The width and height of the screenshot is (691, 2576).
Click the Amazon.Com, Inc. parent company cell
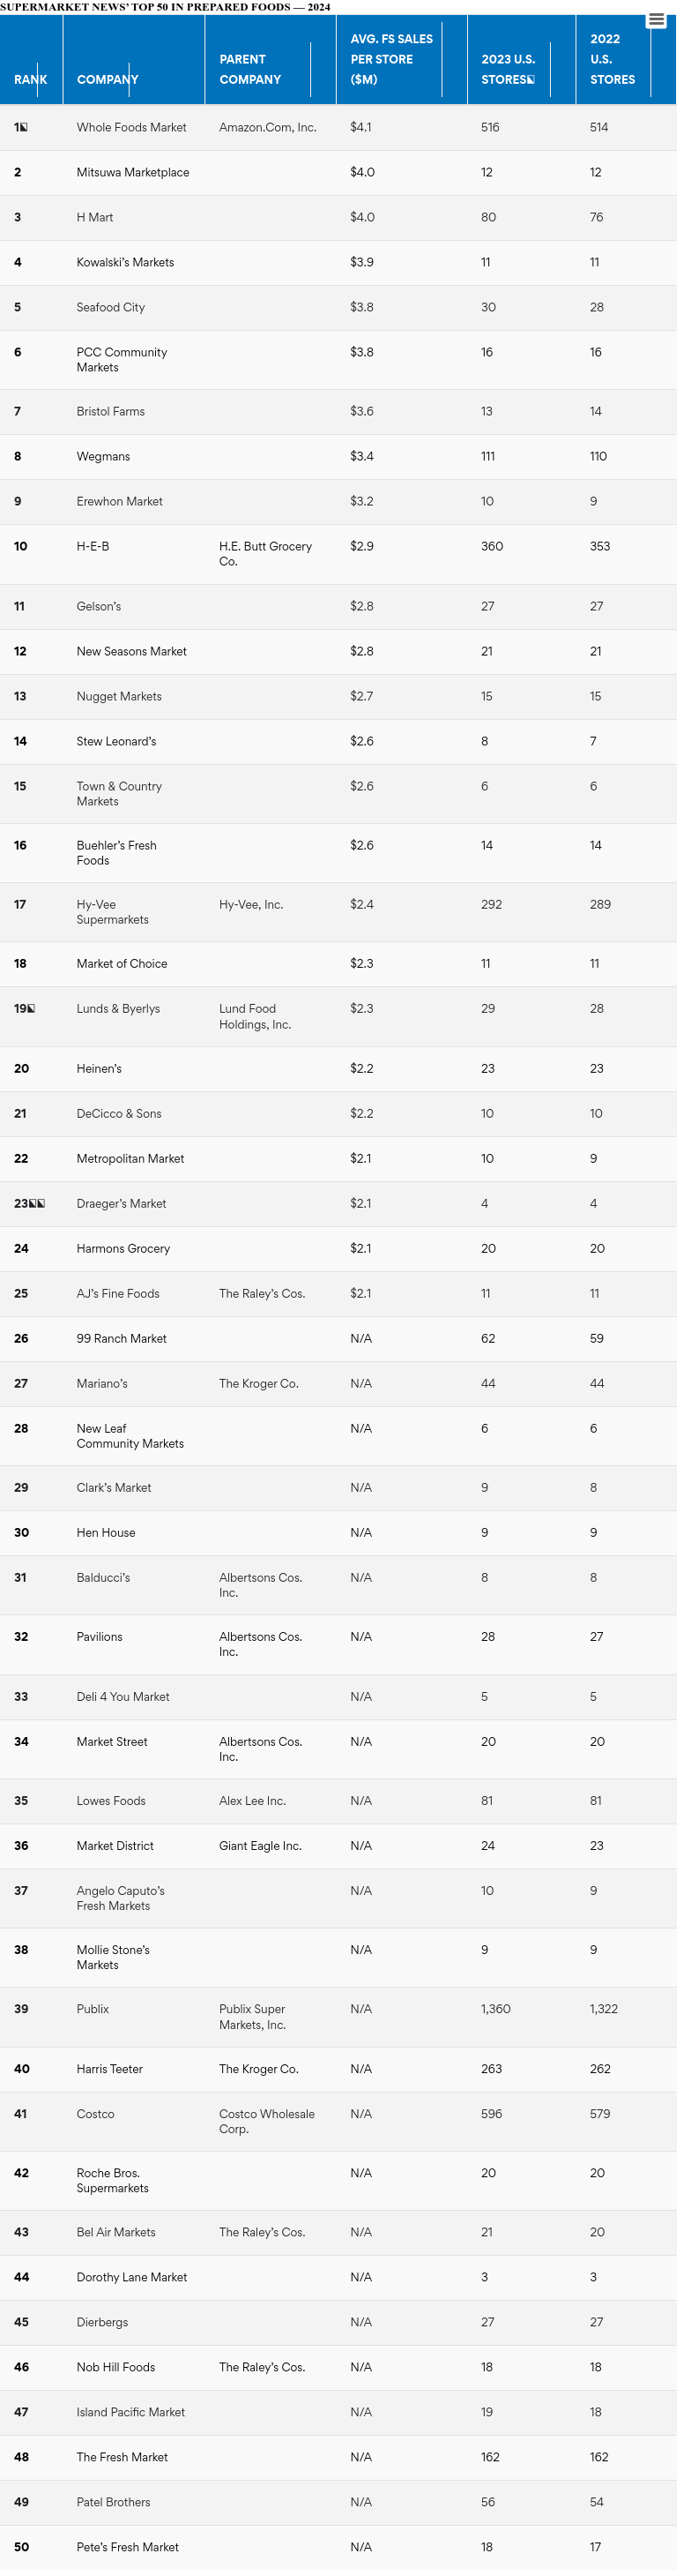coord(270,127)
